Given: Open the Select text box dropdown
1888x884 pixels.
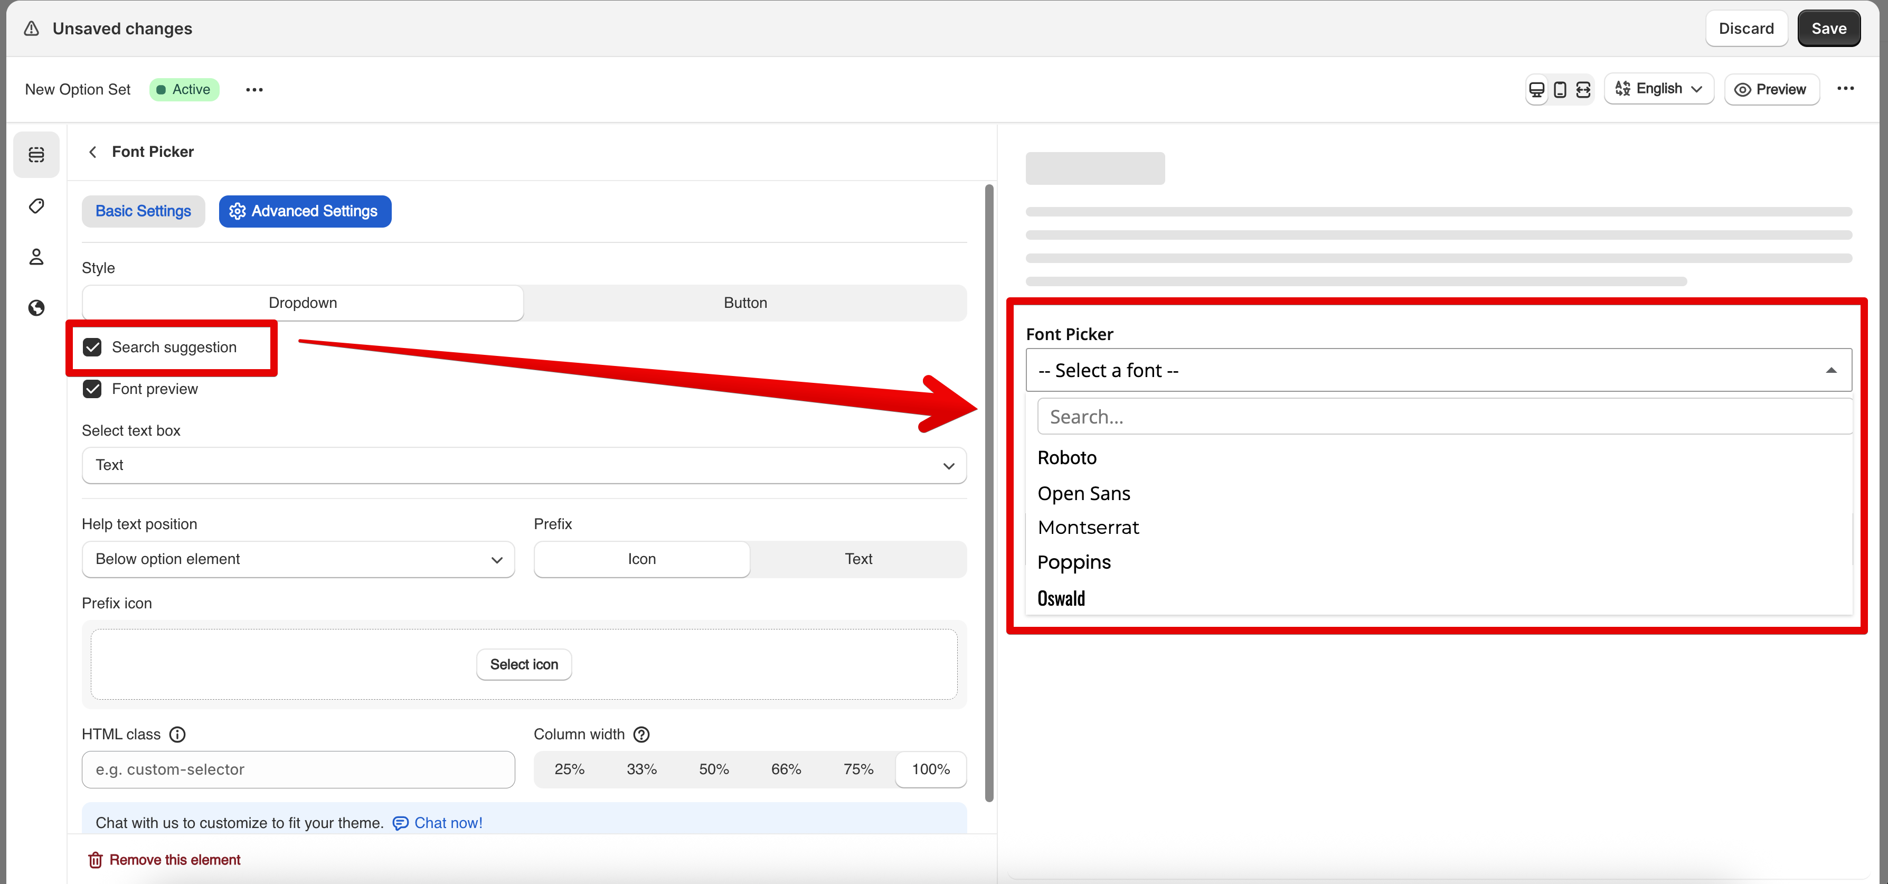Looking at the screenshot, I should [523, 465].
